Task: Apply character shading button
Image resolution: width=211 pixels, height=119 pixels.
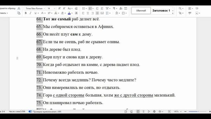Action: click(x=76, y=13)
